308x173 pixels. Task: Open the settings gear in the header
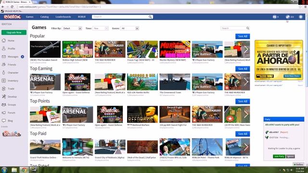point(301,17)
